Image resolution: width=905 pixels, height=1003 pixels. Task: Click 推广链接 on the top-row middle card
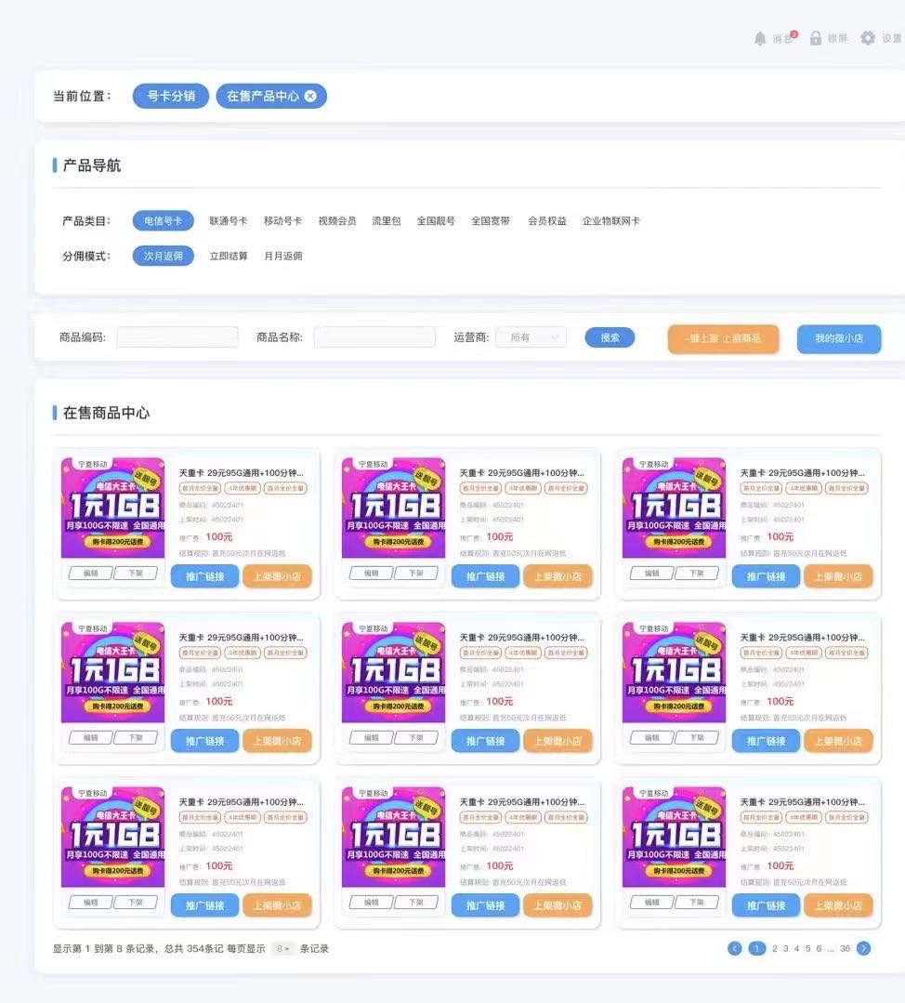(x=485, y=576)
